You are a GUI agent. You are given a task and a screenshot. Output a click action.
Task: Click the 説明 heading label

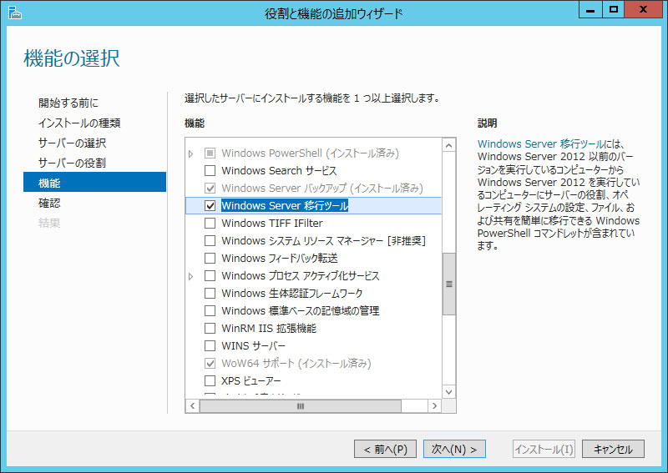(488, 123)
